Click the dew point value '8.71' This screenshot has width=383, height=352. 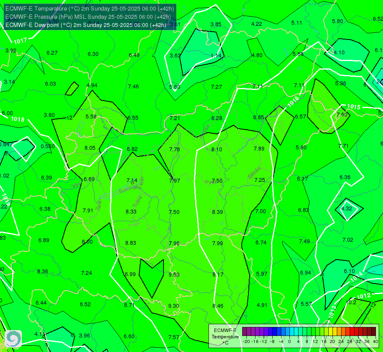click(x=129, y=305)
